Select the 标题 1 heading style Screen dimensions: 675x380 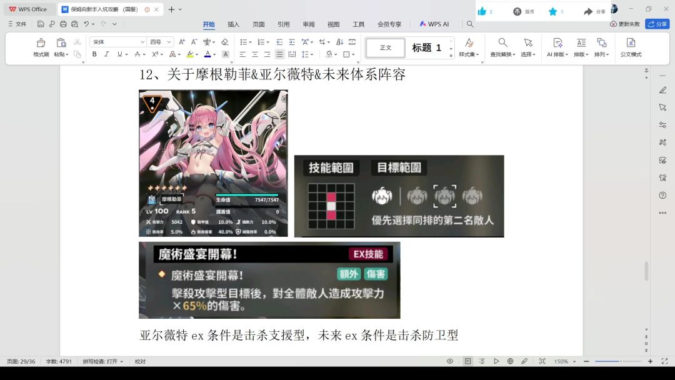point(426,47)
